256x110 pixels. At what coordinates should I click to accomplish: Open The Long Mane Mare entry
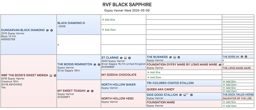click(x=237, y=68)
